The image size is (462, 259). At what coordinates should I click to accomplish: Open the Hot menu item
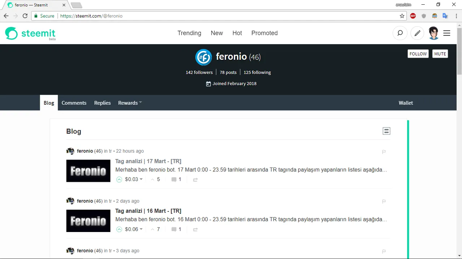coord(237,33)
